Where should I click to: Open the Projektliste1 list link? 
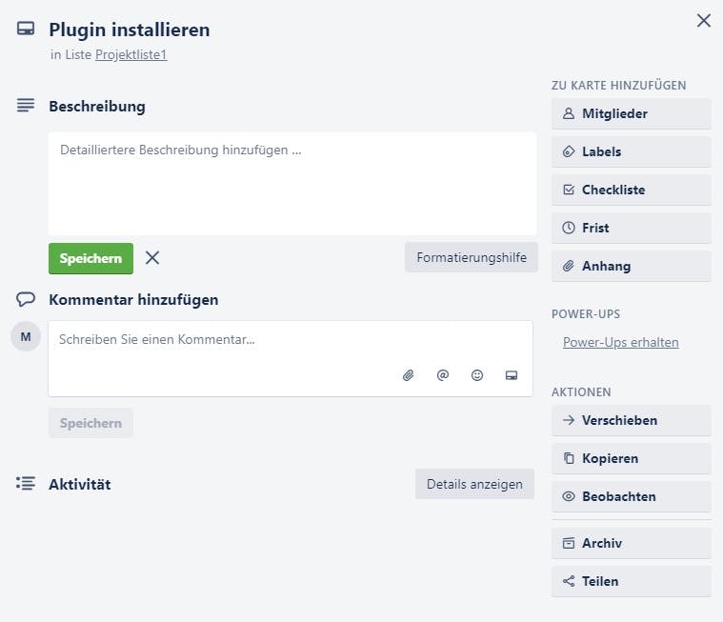[131, 54]
